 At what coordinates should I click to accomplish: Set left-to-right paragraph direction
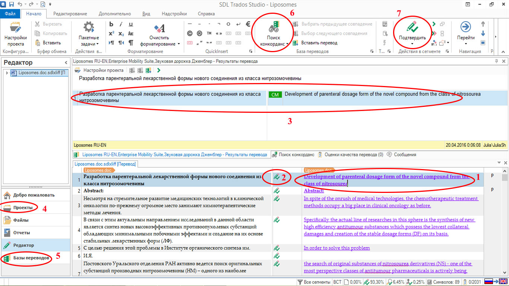[111, 43]
